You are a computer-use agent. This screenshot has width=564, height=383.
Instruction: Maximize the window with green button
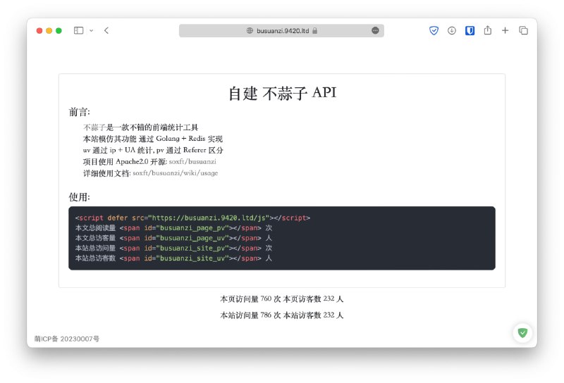[x=59, y=30]
